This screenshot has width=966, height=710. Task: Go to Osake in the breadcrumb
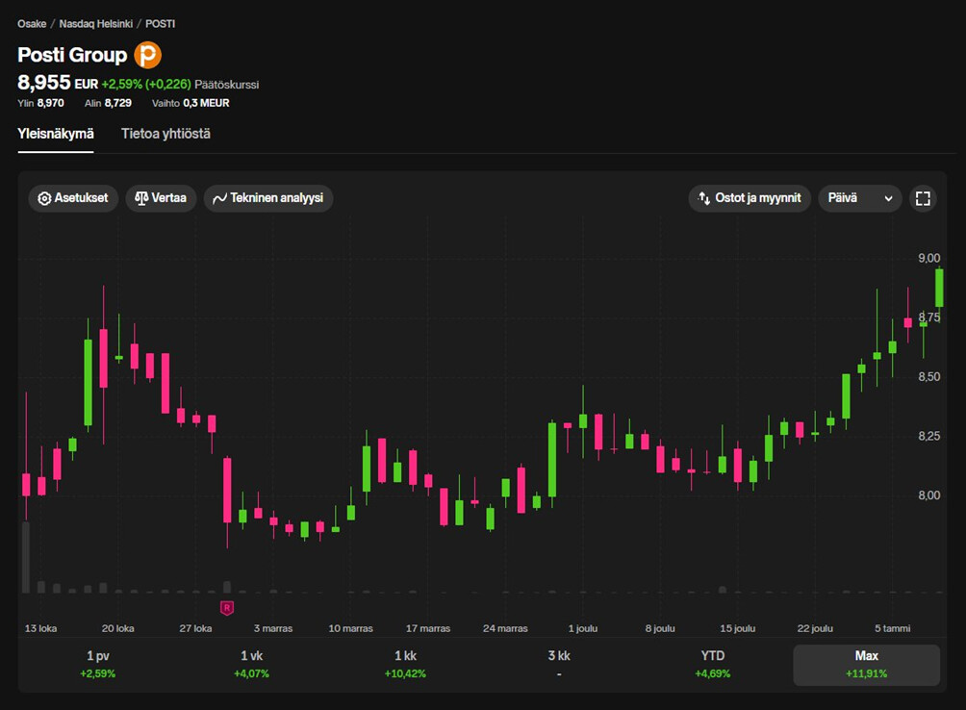coord(32,23)
